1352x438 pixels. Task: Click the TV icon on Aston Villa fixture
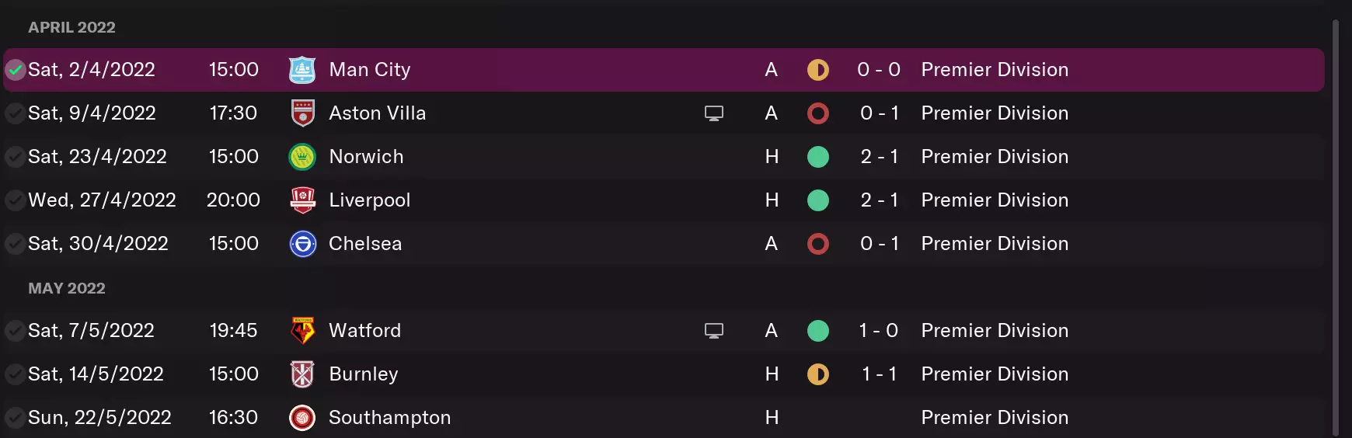pos(713,113)
